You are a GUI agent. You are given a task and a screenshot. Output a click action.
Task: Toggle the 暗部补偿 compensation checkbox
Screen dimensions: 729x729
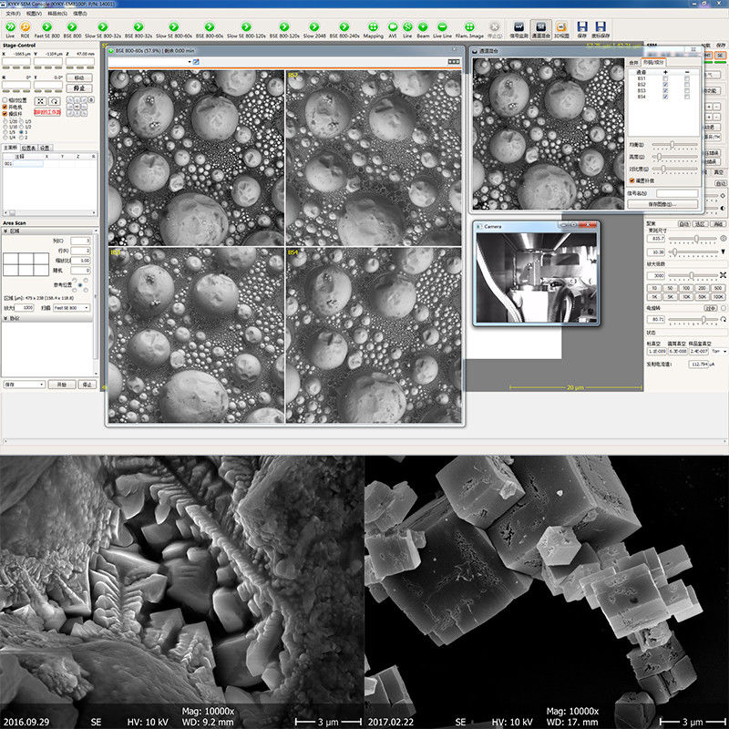(632, 180)
